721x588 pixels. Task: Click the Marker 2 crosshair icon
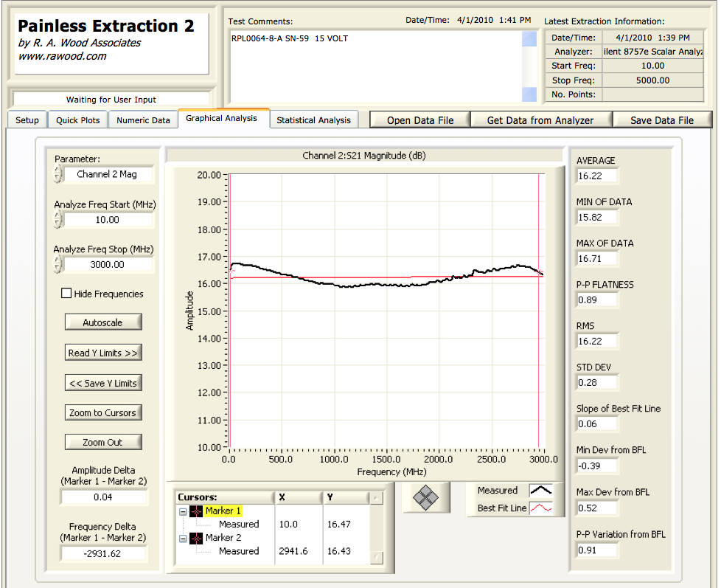196,538
